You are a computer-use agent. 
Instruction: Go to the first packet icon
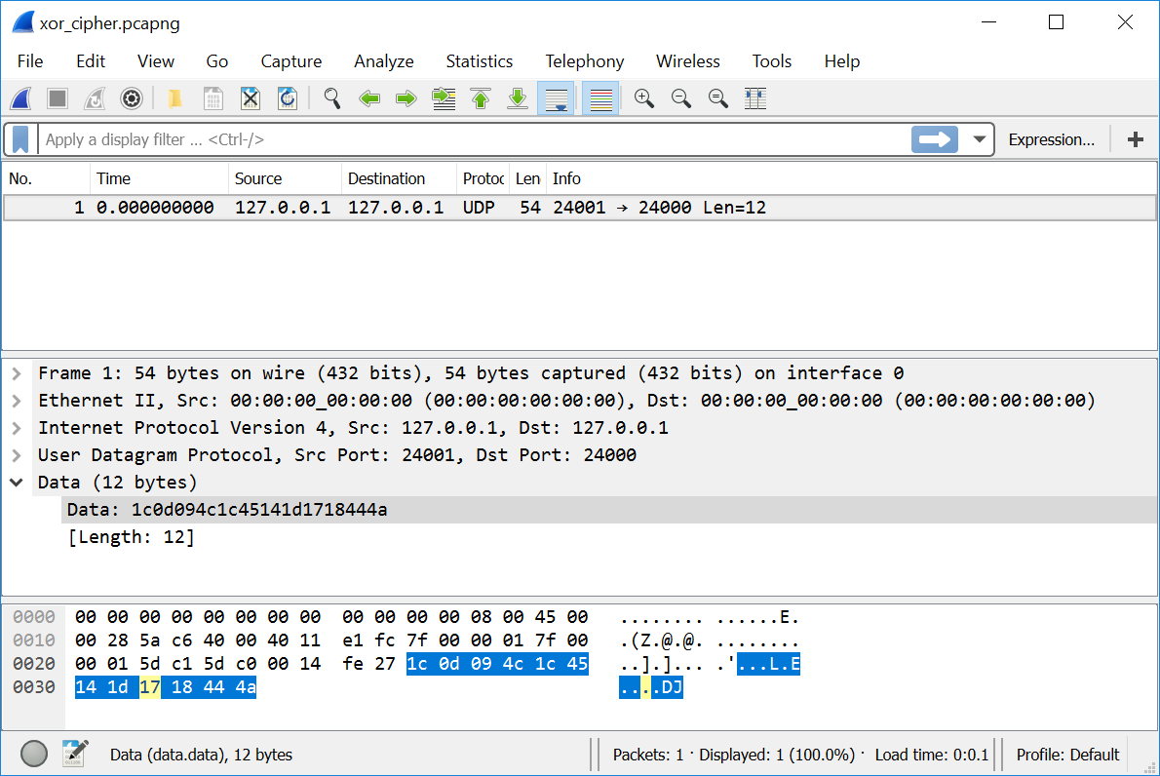pos(481,98)
